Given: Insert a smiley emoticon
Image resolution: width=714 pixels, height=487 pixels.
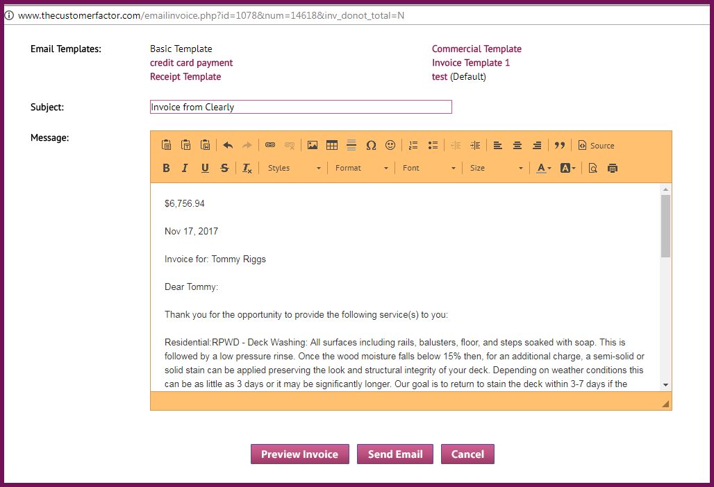Looking at the screenshot, I should [390, 145].
